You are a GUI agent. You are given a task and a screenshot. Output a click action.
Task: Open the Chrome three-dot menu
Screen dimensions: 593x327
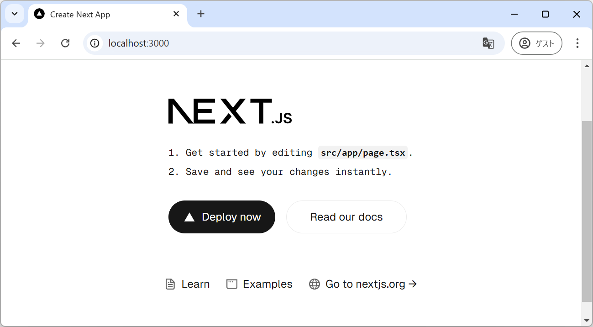tap(577, 43)
